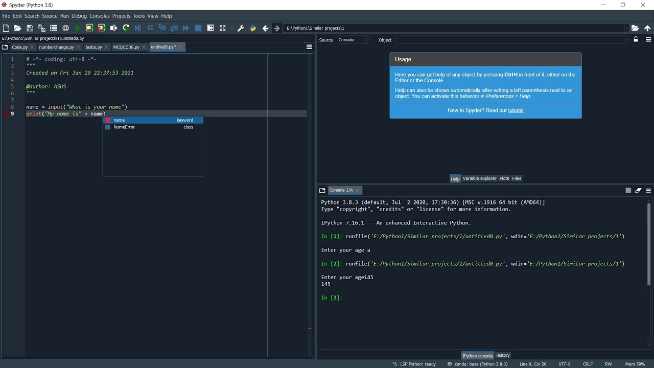Open console pane options hamburger menu
Image resolution: width=654 pixels, height=368 pixels.
pos(648,190)
